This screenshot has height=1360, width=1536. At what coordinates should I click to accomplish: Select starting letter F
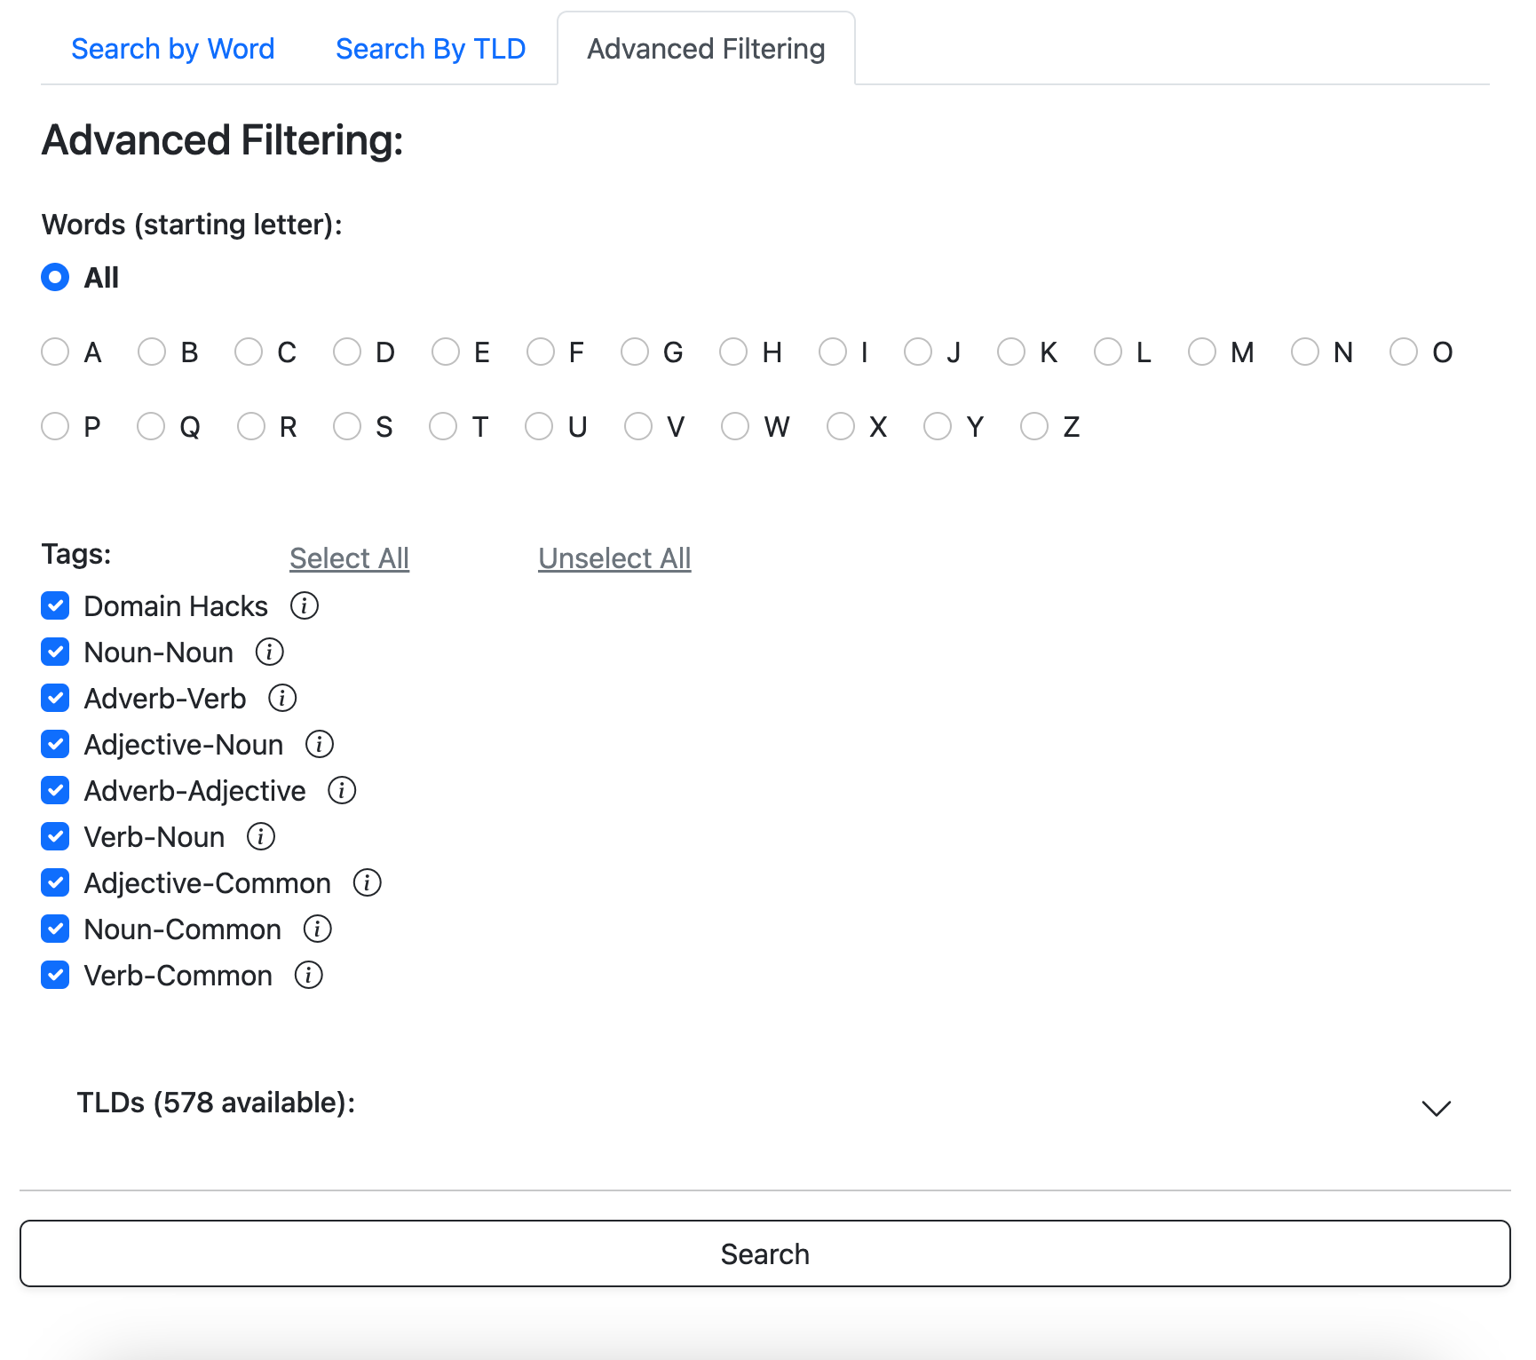(x=541, y=352)
